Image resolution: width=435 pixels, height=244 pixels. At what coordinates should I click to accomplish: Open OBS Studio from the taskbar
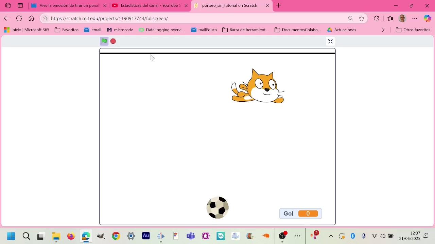282,236
